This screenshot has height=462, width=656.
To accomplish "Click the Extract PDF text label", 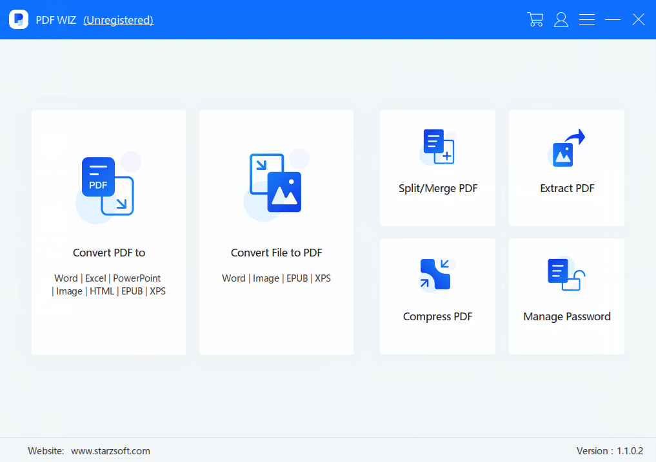I will coord(567,189).
